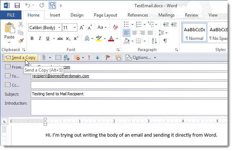Viewport: 233px width, 151px height.
Task: Click the Line and Paragraph Spacing icon
Action: pyautogui.click(x=161, y=33)
